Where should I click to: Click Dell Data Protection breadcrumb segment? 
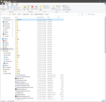(39, 14)
